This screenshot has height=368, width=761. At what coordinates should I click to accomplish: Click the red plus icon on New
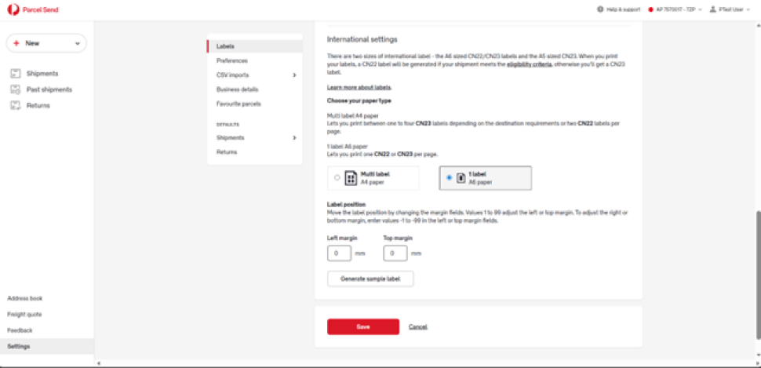[16, 43]
